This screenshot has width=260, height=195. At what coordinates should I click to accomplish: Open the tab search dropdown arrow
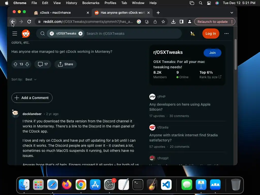click(232, 13)
